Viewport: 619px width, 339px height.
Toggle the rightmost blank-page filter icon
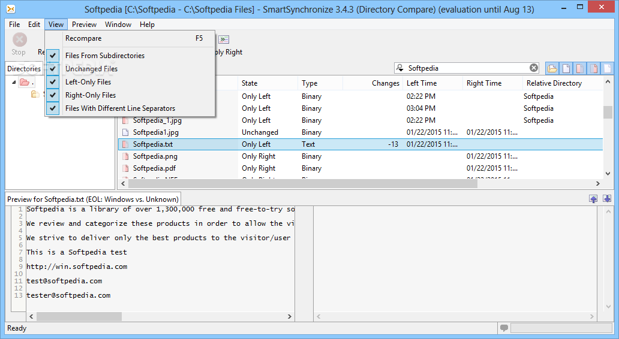tap(607, 69)
